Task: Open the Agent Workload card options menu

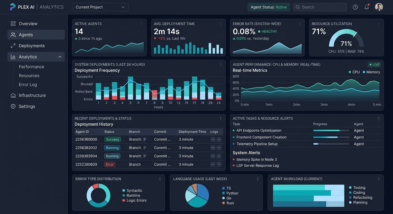Action: tap(379, 179)
